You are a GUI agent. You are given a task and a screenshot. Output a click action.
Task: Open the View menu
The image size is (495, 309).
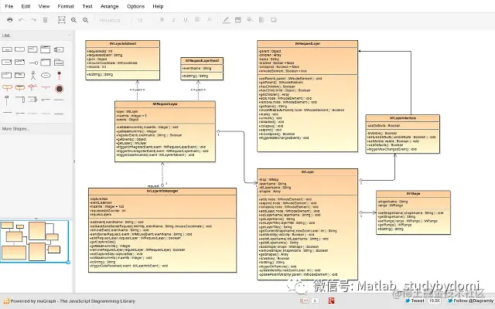[x=44, y=6]
